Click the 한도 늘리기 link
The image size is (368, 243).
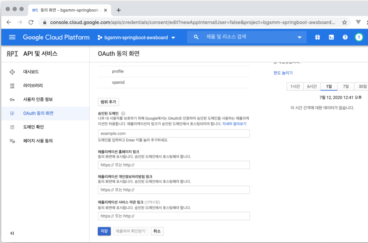283,73
